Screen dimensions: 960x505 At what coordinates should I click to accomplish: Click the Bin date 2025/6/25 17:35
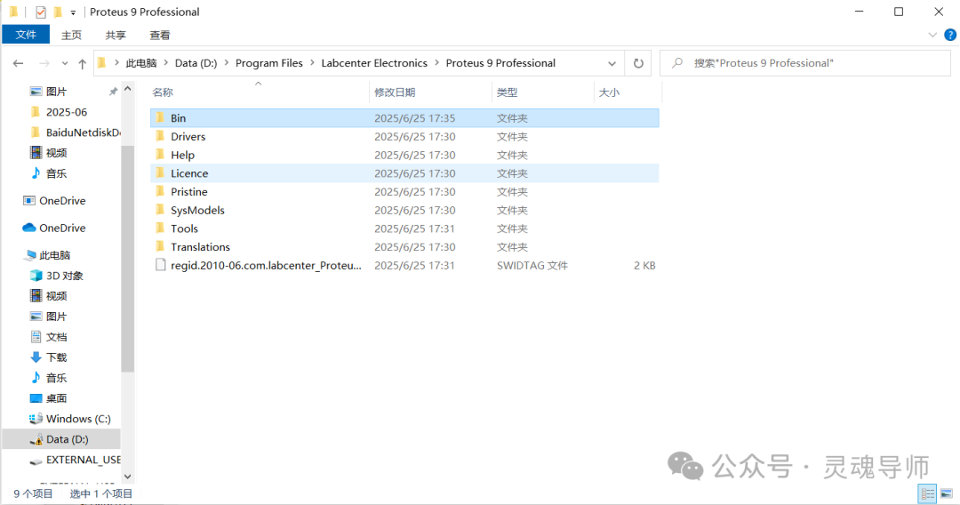(414, 118)
